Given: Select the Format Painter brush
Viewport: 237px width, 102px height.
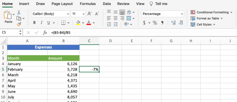Looking at the screenshot, I should tap(19, 24).
